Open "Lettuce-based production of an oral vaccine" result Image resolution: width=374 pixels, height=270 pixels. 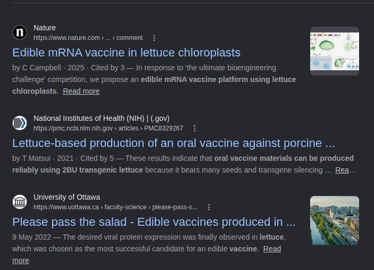173,143
